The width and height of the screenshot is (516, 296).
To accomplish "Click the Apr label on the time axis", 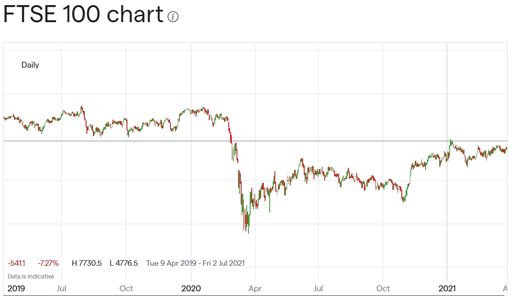I will pyautogui.click(x=255, y=289).
